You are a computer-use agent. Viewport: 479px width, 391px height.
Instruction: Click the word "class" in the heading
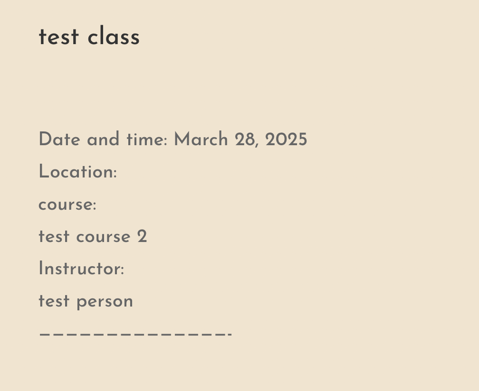114,36
